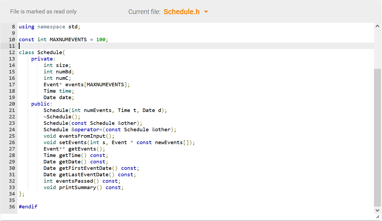Image resolution: width=382 pixels, height=221 pixels.
Task: Click the scrollbar down arrow
Action: click(377, 210)
